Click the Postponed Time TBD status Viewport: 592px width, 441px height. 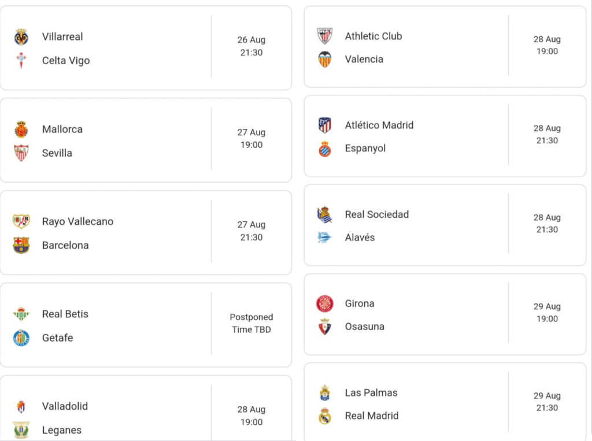click(x=251, y=323)
